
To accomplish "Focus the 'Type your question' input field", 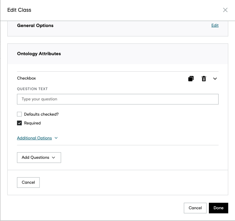I will click(117, 99).
